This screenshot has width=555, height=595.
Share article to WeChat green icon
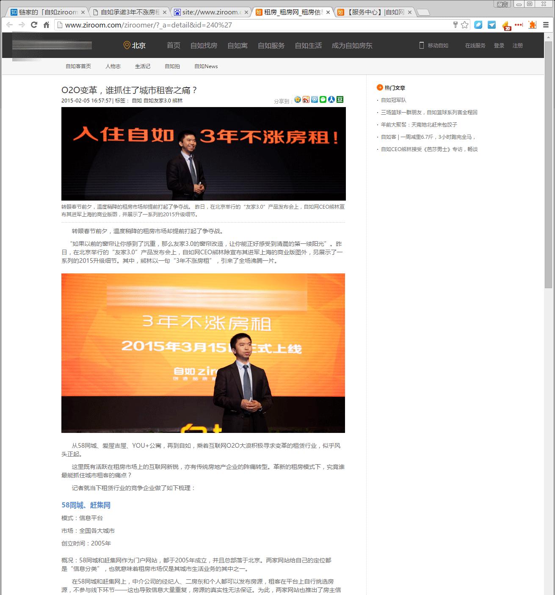(323, 99)
